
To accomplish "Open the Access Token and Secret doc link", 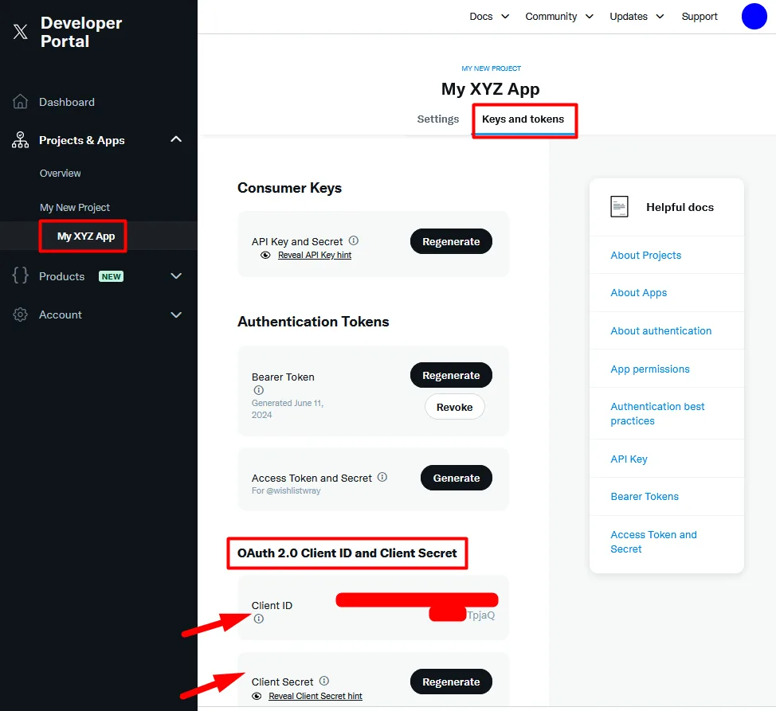I will 653,542.
